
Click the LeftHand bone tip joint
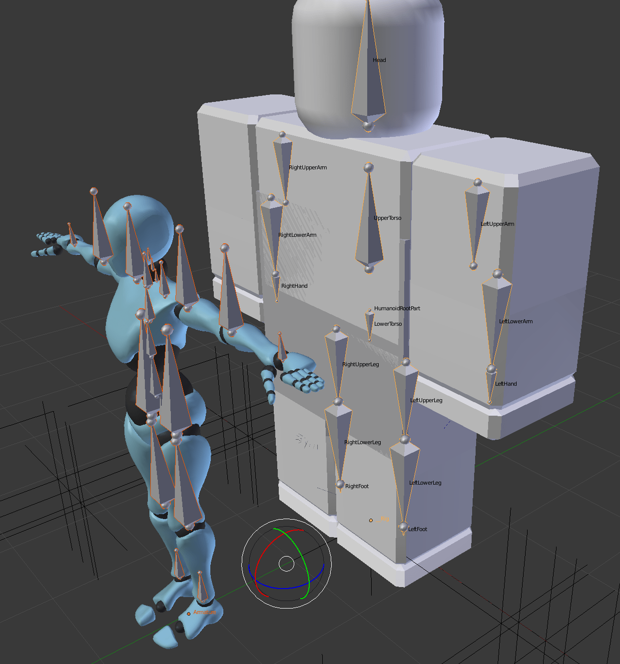[489, 400]
